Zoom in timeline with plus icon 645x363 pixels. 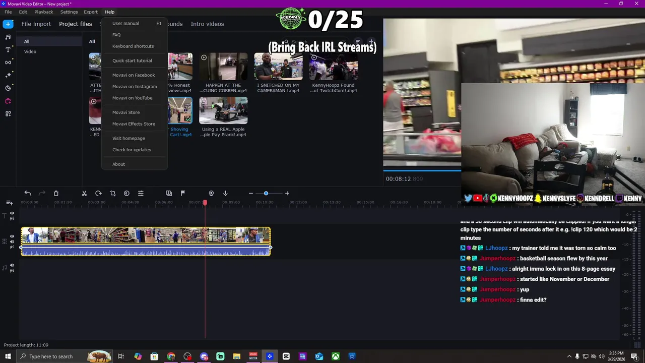[x=287, y=193]
